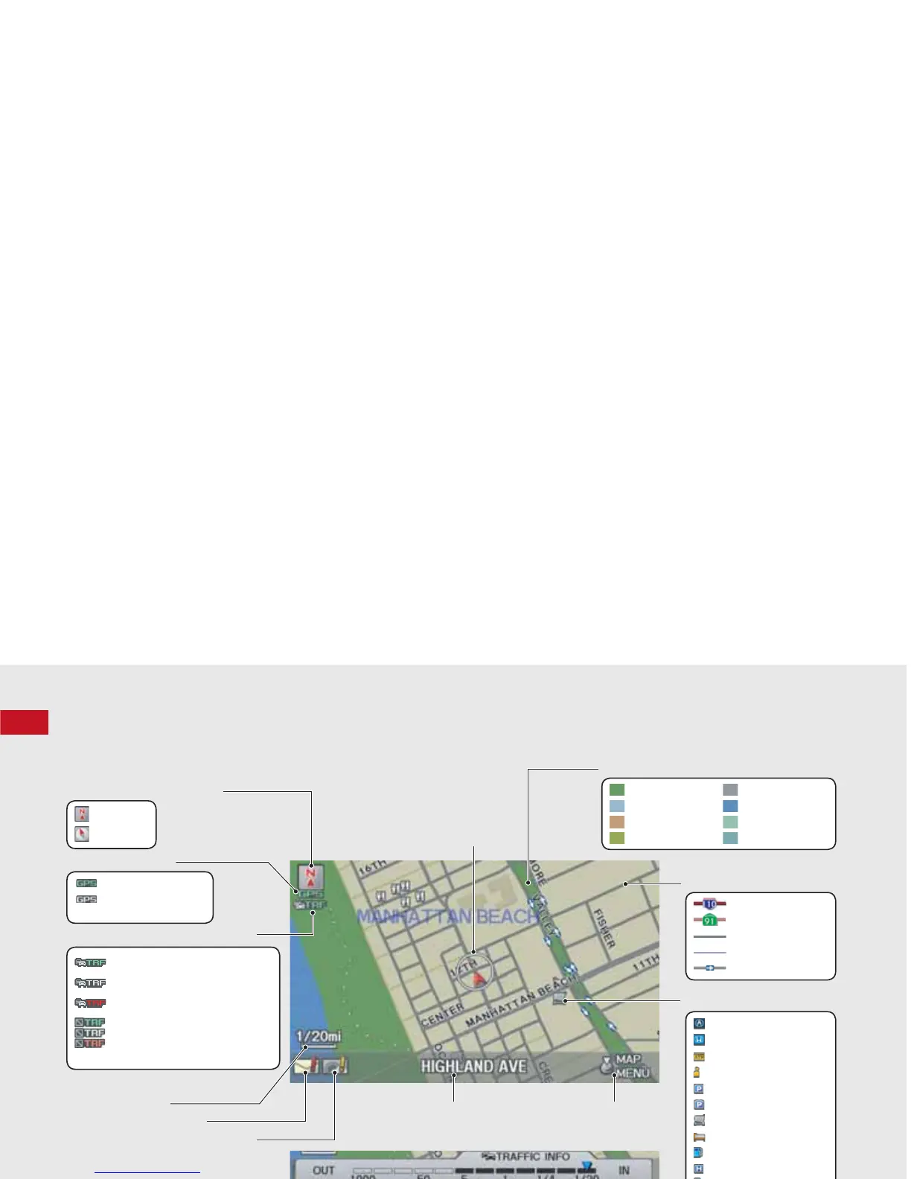Screen dimensions: 911x1179
Task: Click the yellow ATM landmark icon
Action: 699,1057
